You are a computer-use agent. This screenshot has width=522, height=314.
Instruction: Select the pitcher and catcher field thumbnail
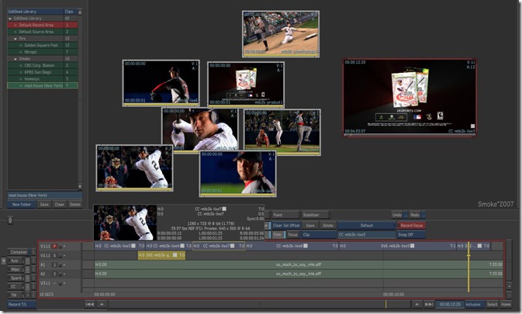tap(282, 132)
